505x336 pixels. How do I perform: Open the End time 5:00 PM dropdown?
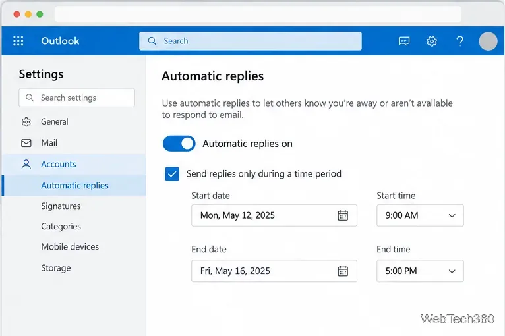click(x=420, y=271)
